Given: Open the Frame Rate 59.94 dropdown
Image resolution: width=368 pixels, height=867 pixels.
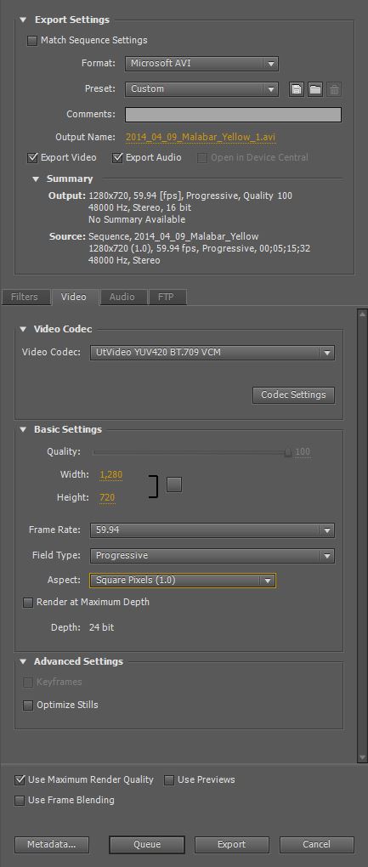Looking at the screenshot, I should coord(212,530).
